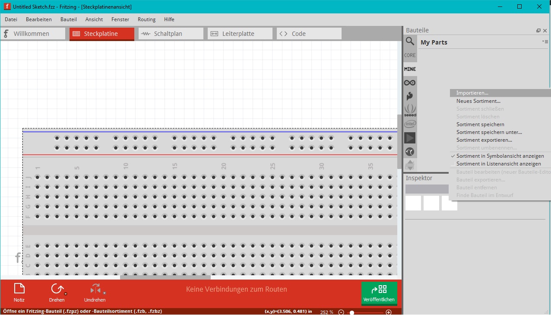
Task: Switch to the Steckplatine tab
Action: click(x=102, y=34)
